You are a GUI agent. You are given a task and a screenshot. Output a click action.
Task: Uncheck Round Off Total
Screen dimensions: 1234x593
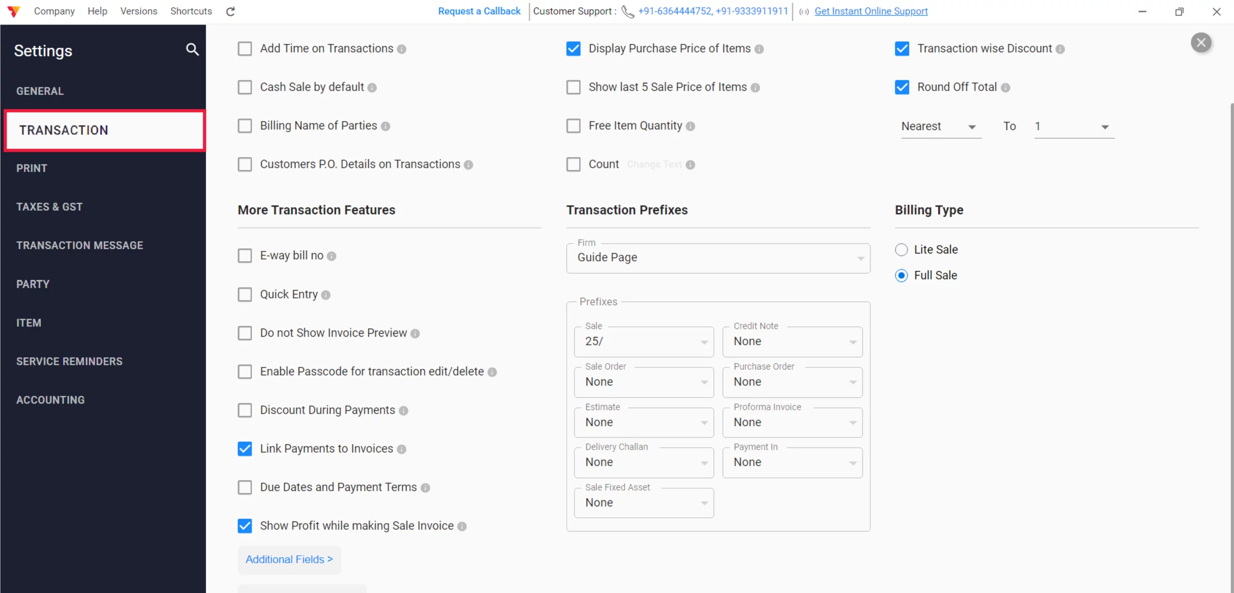902,87
